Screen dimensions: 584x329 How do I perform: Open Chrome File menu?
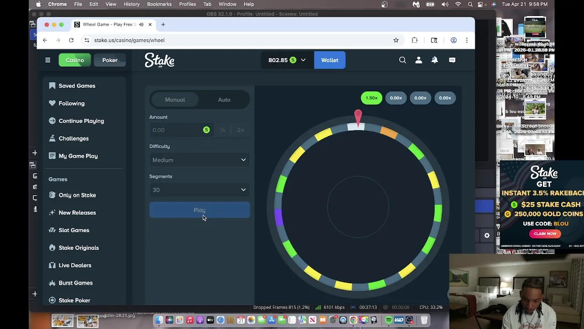tap(78, 4)
